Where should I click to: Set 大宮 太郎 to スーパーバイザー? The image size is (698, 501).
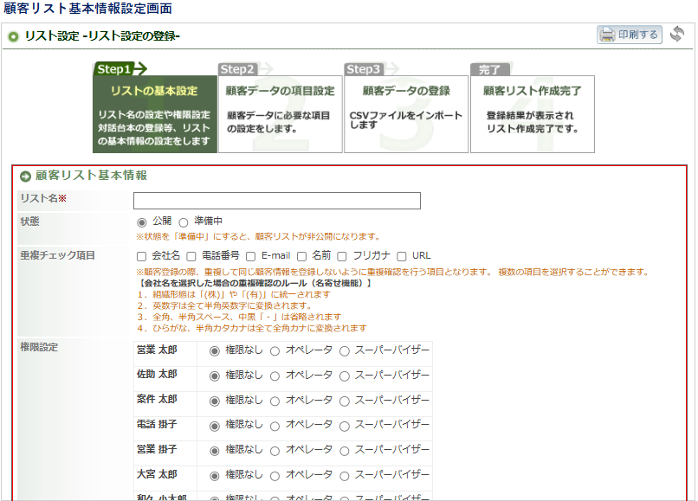click(x=345, y=476)
